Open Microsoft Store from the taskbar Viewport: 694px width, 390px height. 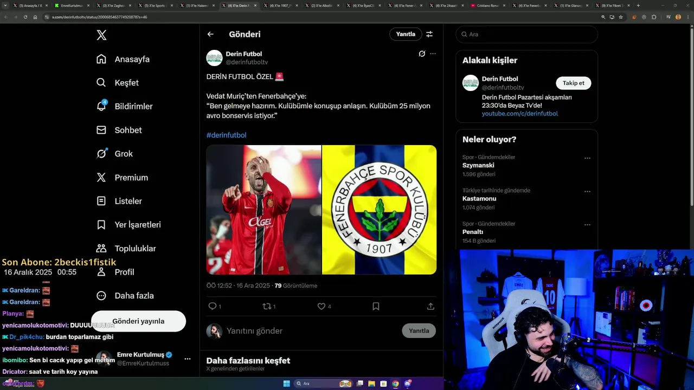point(383,383)
